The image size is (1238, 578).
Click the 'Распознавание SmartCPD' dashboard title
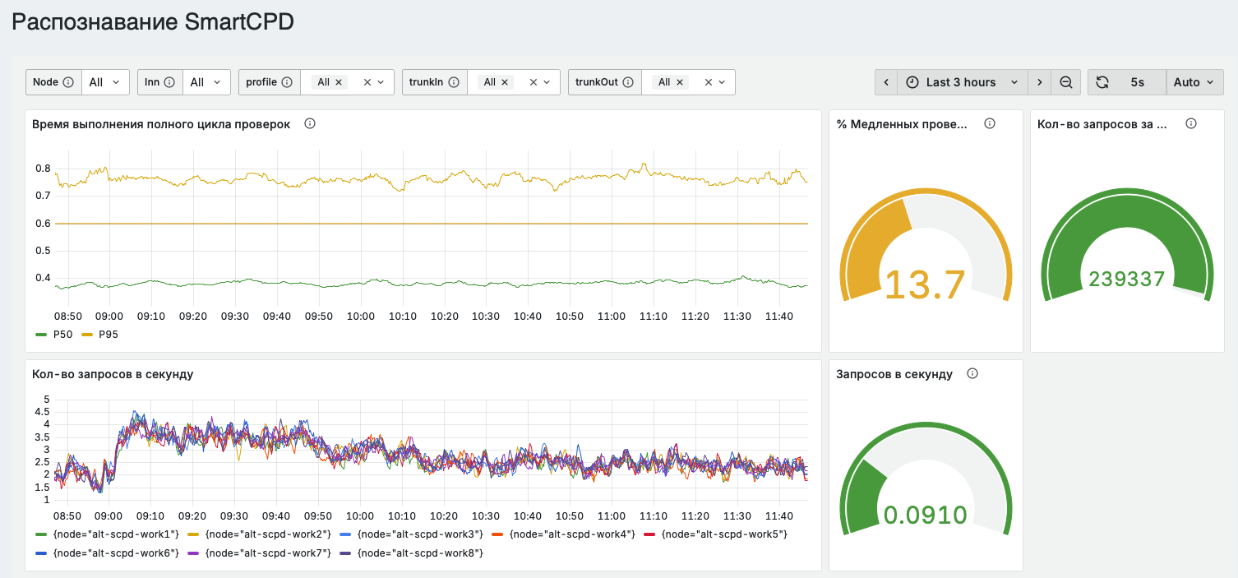(x=153, y=22)
